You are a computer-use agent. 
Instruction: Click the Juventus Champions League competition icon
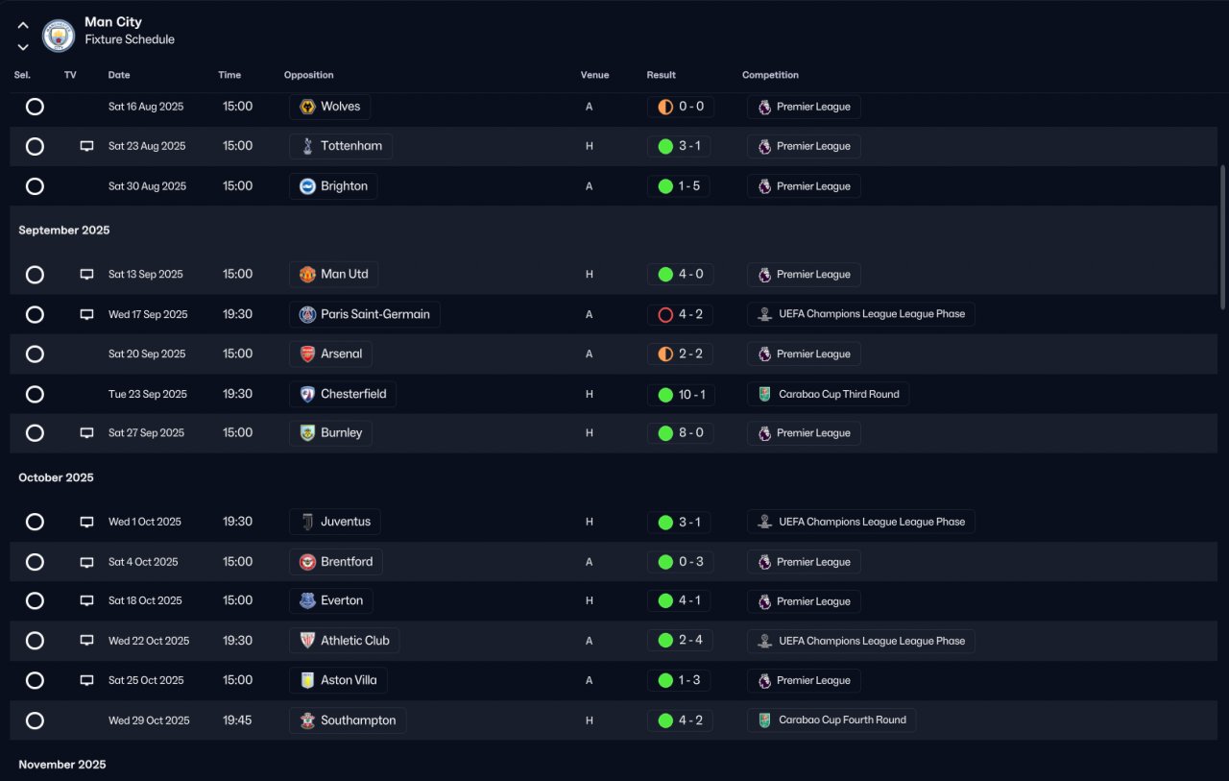click(764, 522)
